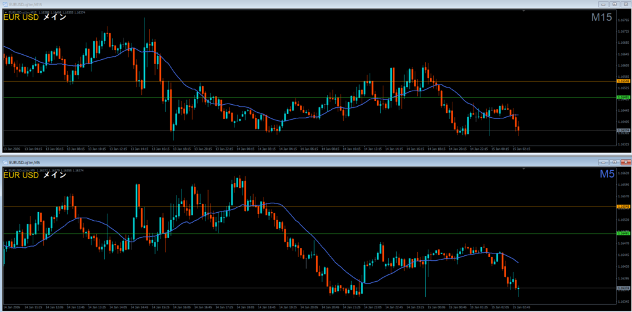Click the 13 Jan 2026 date label

pyautogui.click(x=10, y=149)
